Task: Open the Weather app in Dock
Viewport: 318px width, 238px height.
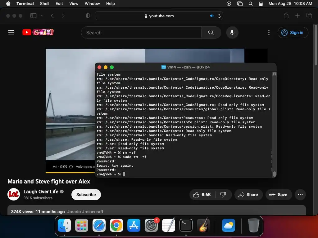Action: [x=229, y=225]
